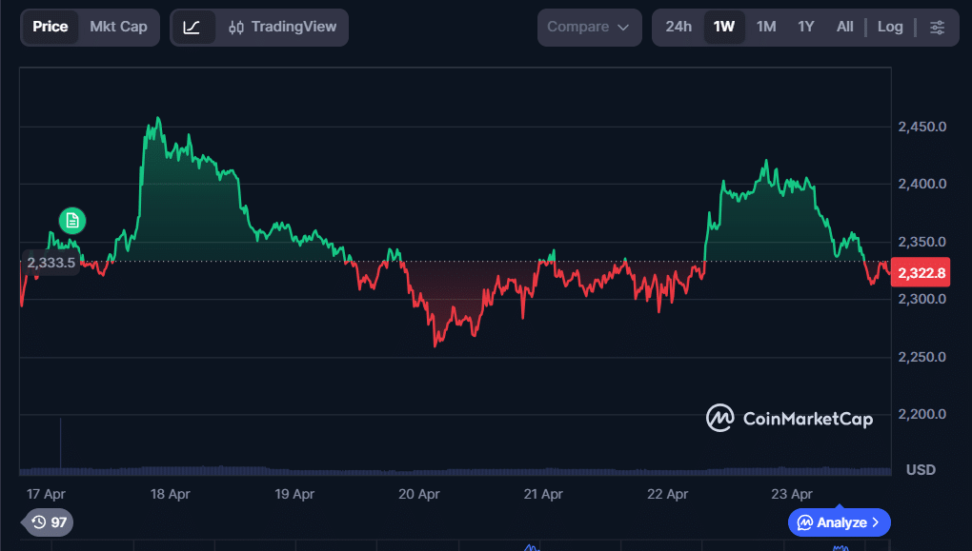
Task: Select the line chart view icon
Action: [192, 28]
